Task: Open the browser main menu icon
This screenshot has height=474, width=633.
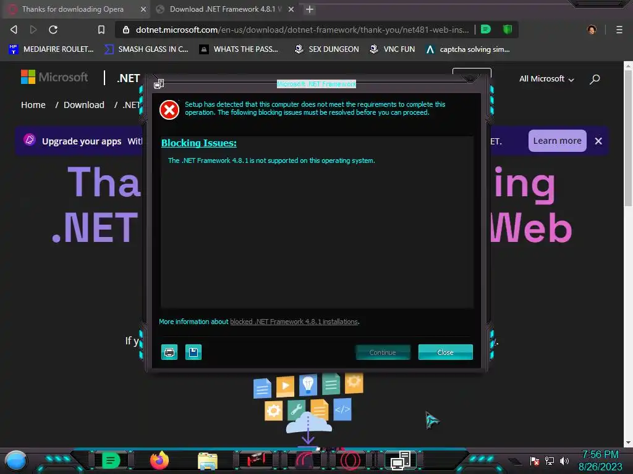Action: (619, 30)
